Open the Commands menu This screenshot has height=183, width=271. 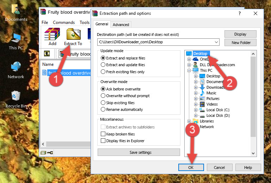coord(64,23)
